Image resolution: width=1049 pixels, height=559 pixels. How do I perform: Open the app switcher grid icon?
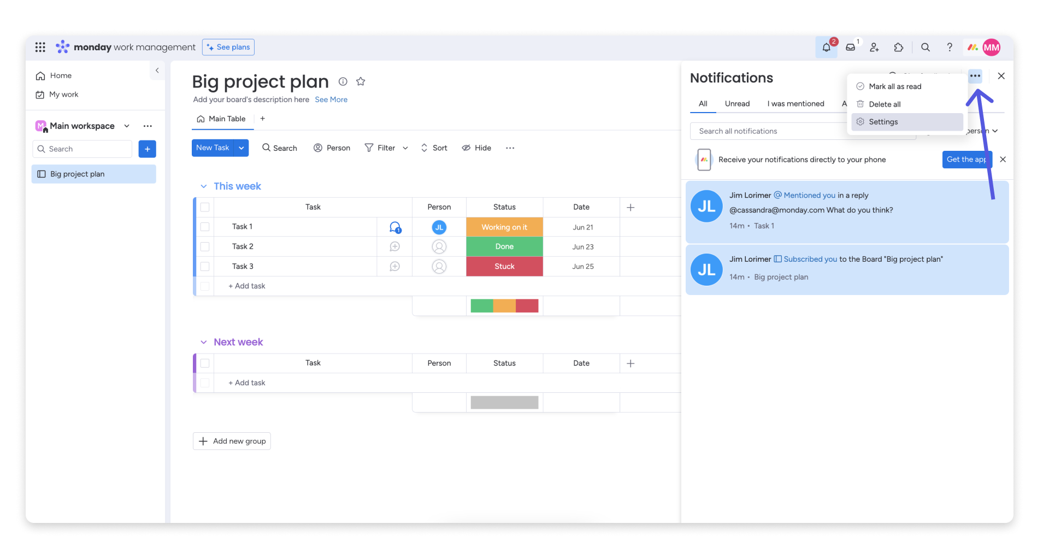40,48
